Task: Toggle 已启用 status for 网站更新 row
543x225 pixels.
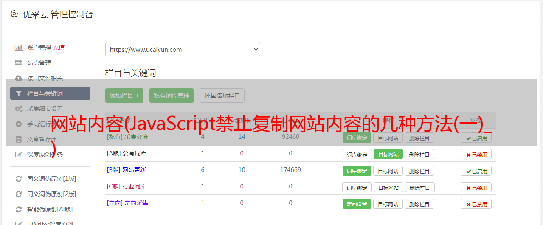Action: [476, 171]
